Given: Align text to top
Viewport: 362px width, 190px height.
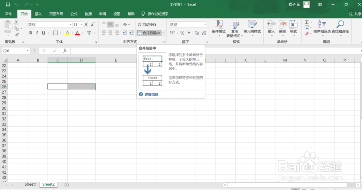Looking at the screenshot, I should (x=104, y=24).
